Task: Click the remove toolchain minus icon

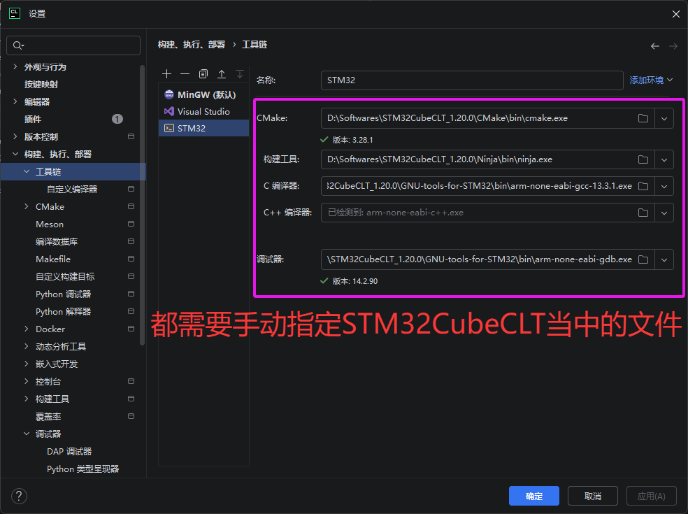Action: [185, 74]
